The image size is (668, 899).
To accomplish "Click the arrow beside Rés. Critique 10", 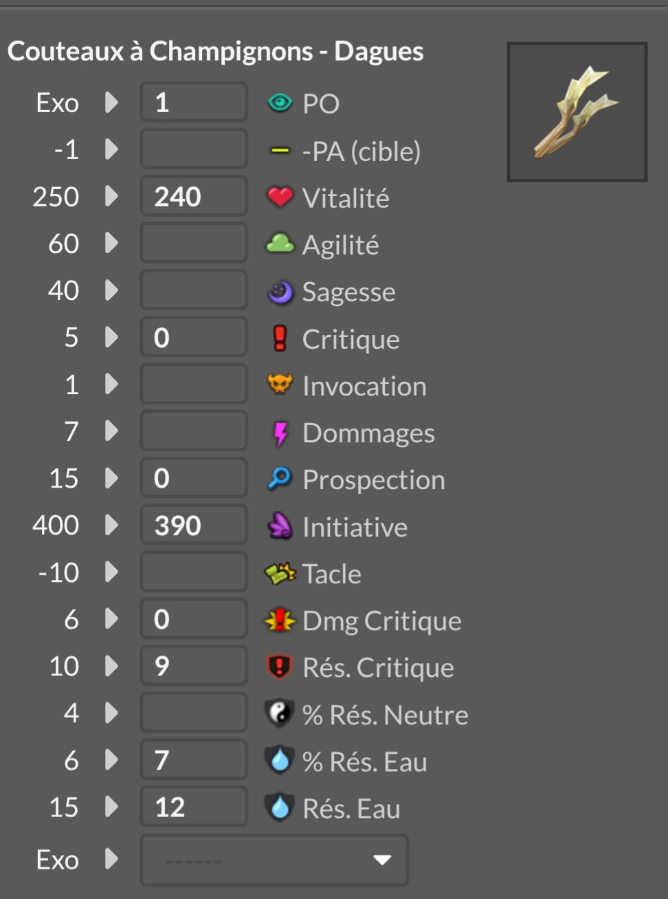I will (111, 665).
